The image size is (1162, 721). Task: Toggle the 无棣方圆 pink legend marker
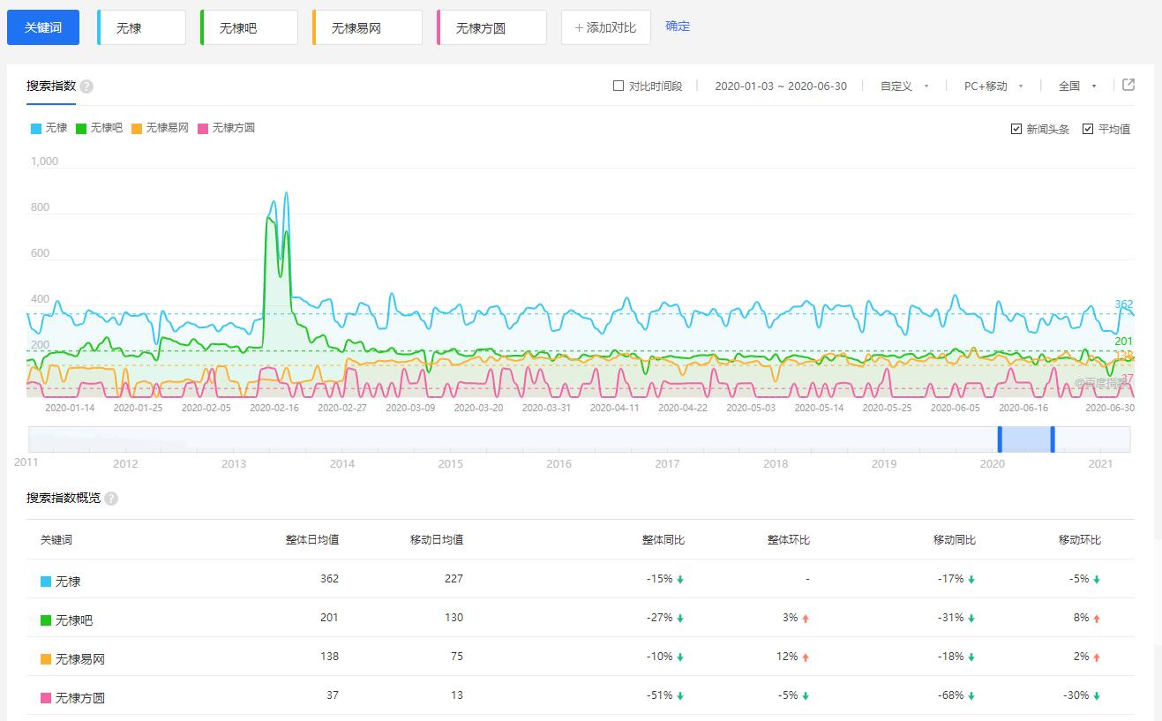click(x=203, y=129)
